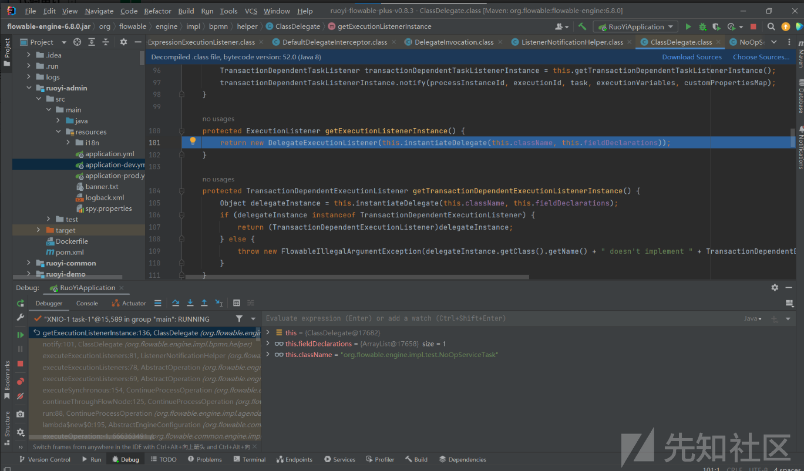Viewport: 804px width, 471px height.
Task: Open application.yml in the project tree
Action: [109, 154]
